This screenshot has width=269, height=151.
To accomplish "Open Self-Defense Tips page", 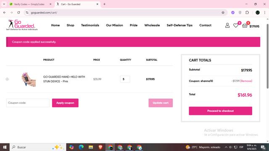I will [179, 25].
